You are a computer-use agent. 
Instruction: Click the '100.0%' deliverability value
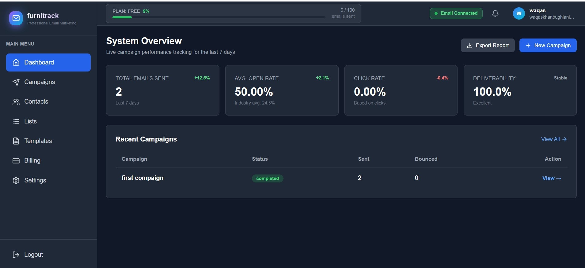[492, 92]
